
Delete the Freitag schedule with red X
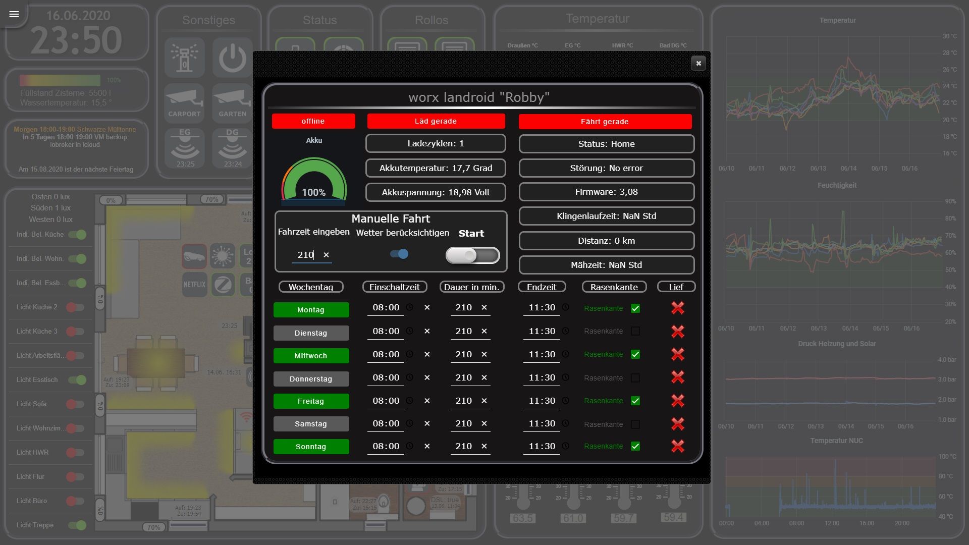pos(678,401)
